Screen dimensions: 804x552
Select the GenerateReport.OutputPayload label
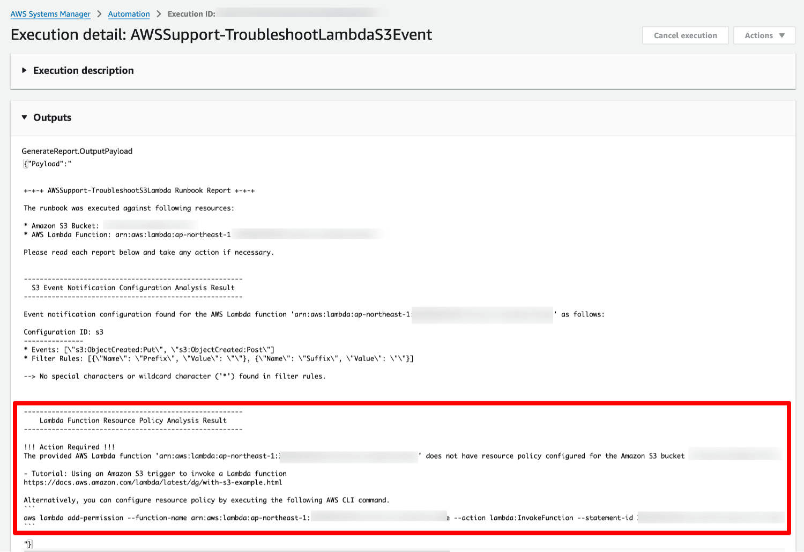coord(77,151)
